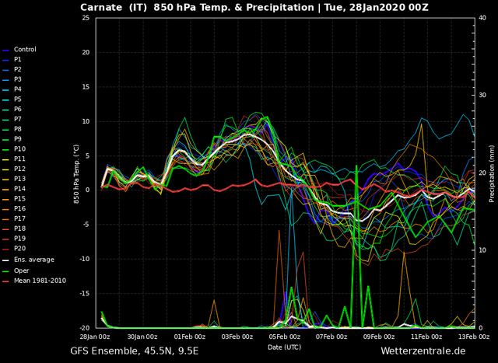Select the 'P13' legend label
Viewport: 498px width, 363px height.
19,179
